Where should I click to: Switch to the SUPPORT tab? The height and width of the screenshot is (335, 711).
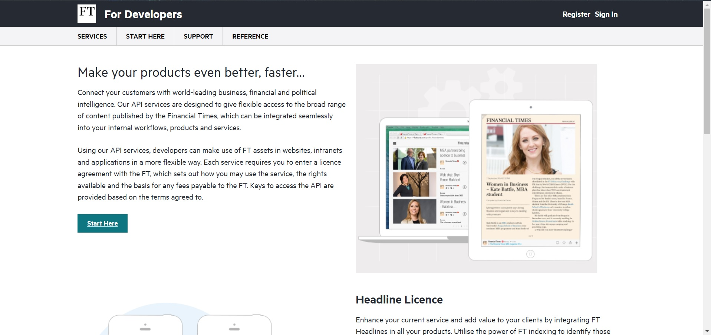pos(198,36)
